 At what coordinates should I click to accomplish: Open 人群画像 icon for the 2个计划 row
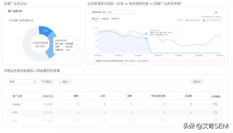click(x=215, y=104)
